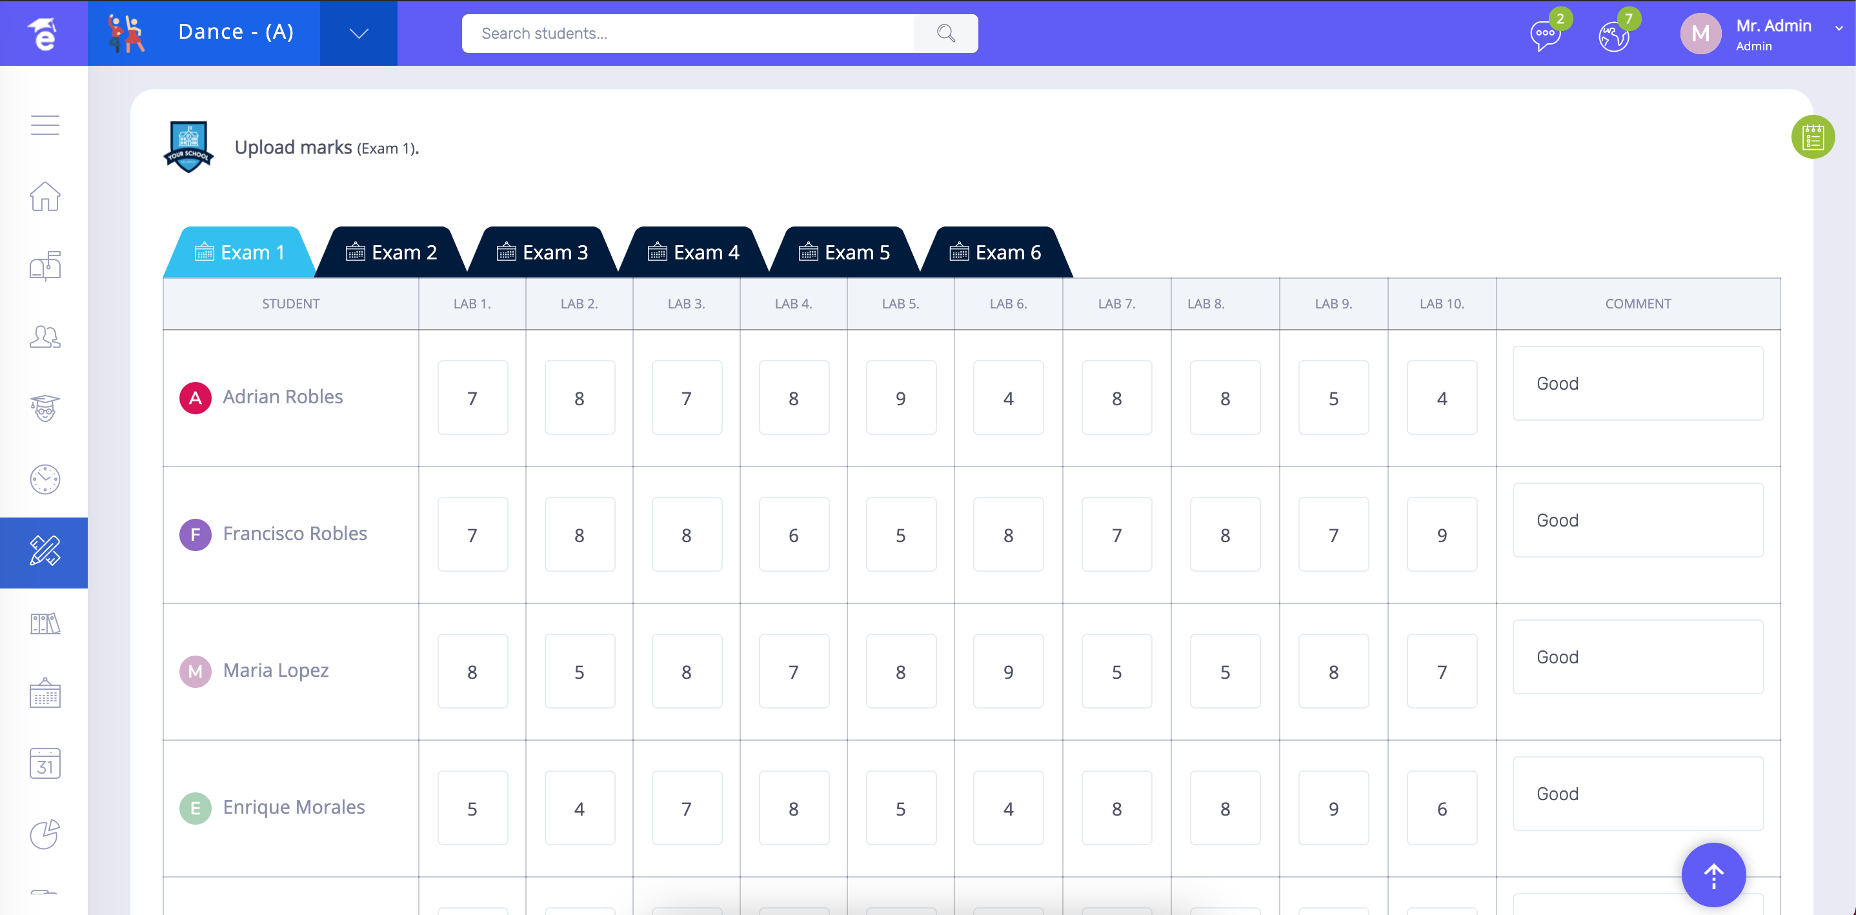Switch to the Exam 3 tab
Screen dimensions: 1856x915
(543, 252)
